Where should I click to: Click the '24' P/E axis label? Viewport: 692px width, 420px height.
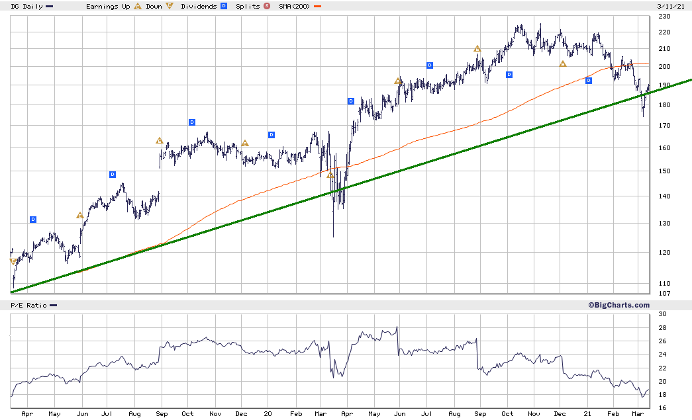point(662,355)
